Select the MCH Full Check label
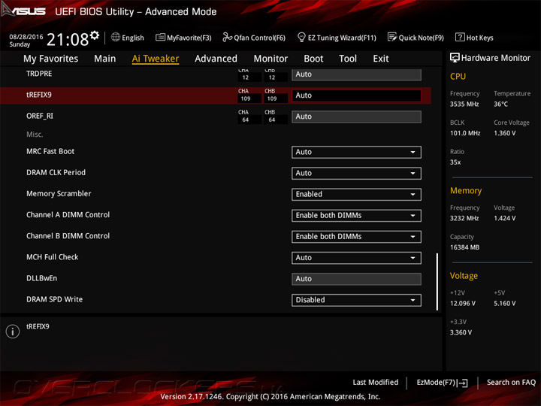The width and height of the screenshot is (541, 406). [53, 257]
